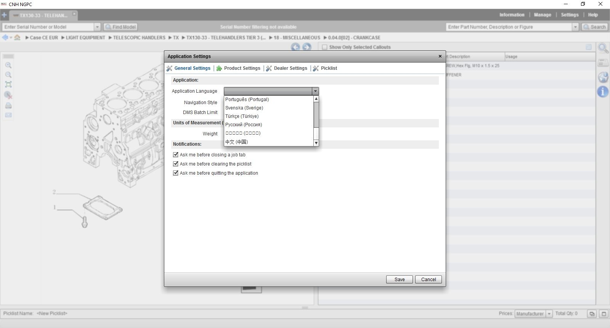
Task: Select Português (Portugal) language
Action: (269, 100)
